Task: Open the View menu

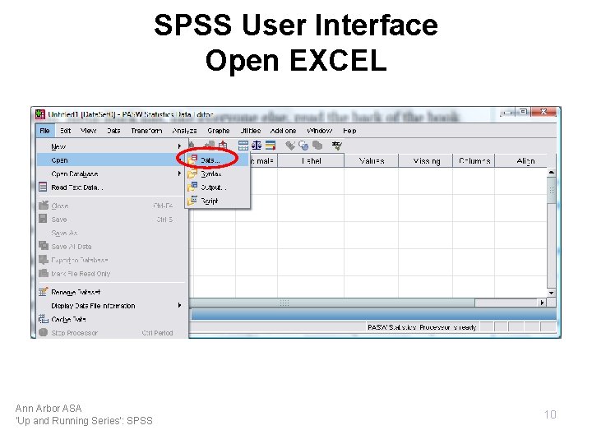Action: pos(88,131)
